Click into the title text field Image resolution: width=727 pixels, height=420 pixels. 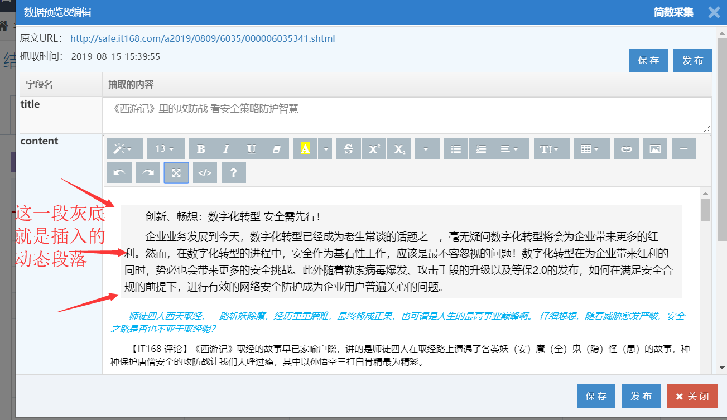click(x=407, y=115)
